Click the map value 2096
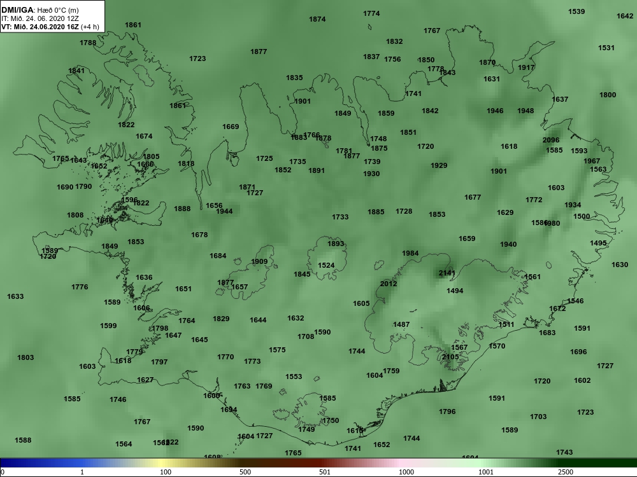Viewport: 637px width, 477px height. (x=551, y=140)
